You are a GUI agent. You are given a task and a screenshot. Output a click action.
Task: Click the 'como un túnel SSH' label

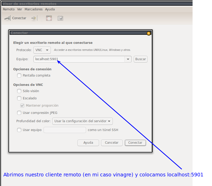[x=103, y=130]
